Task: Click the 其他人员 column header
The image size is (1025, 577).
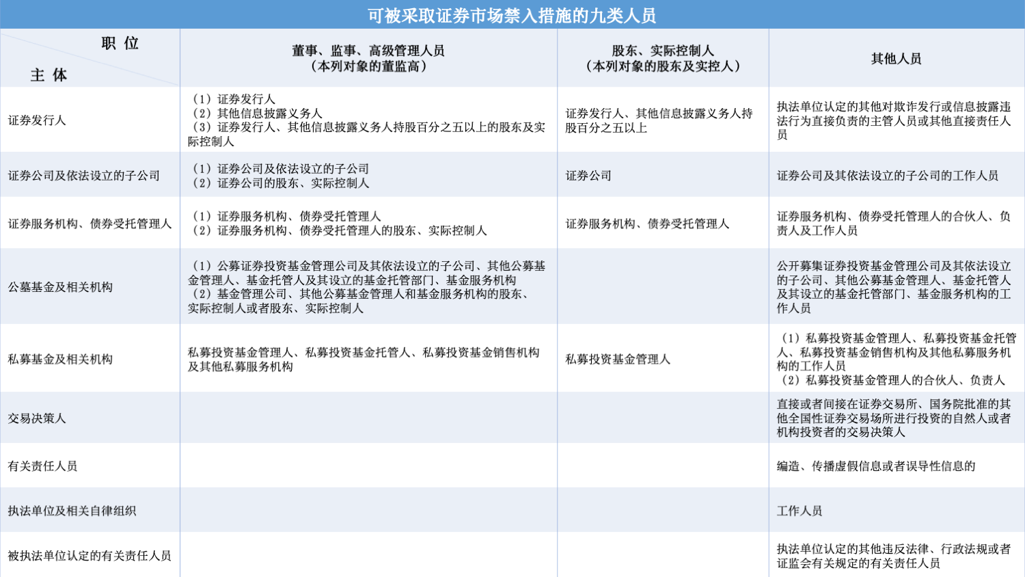Action: 896,59
